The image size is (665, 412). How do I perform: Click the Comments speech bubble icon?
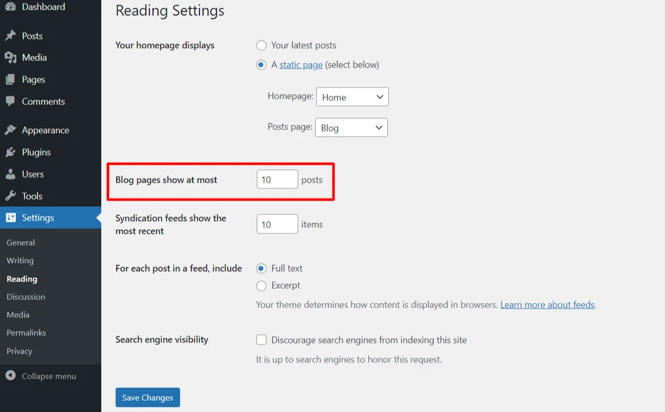11,101
